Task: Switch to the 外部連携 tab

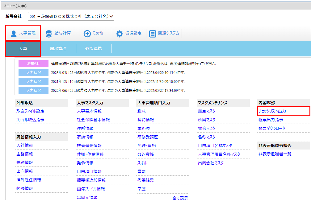Action: click(x=93, y=48)
